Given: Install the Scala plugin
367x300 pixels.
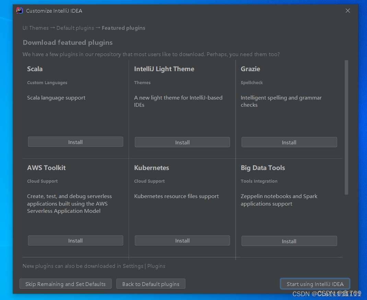Looking at the screenshot, I should (x=75, y=142).
